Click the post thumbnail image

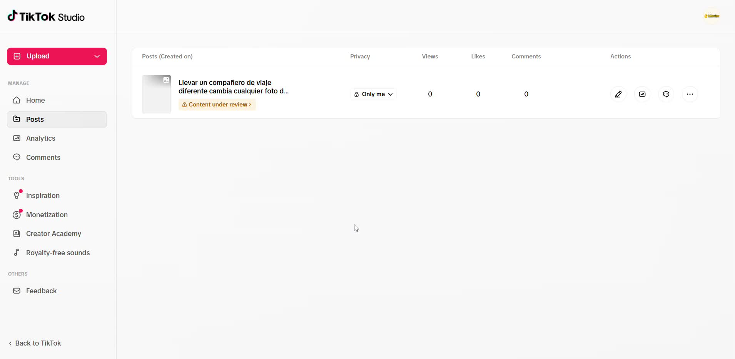156,94
